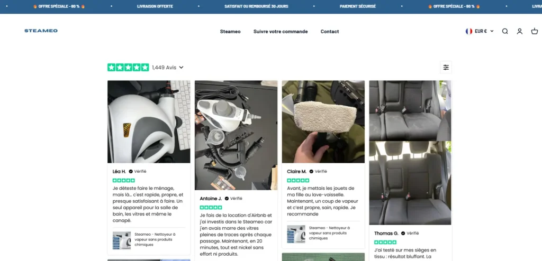Open the search magnifier icon

505,31
